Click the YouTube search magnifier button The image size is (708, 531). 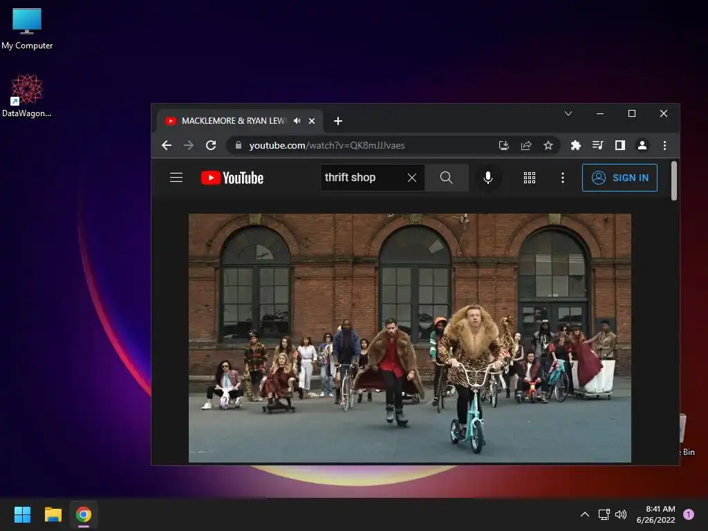[446, 178]
